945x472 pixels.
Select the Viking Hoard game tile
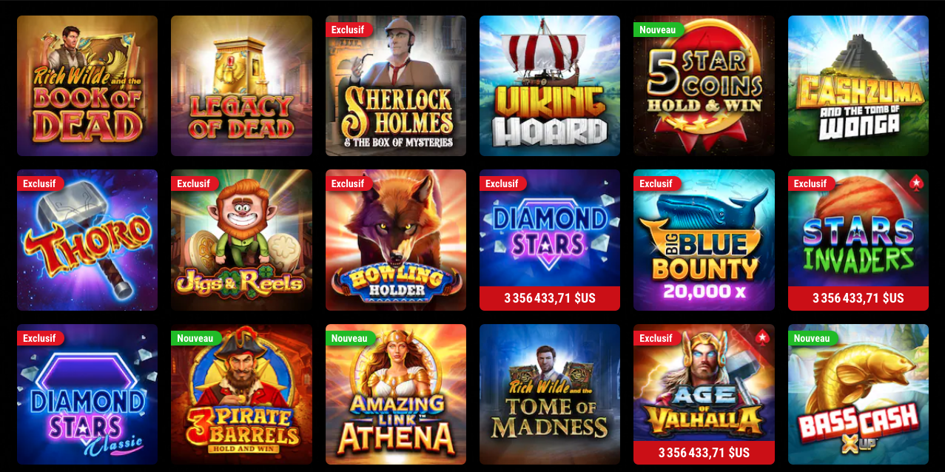pos(550,86)
